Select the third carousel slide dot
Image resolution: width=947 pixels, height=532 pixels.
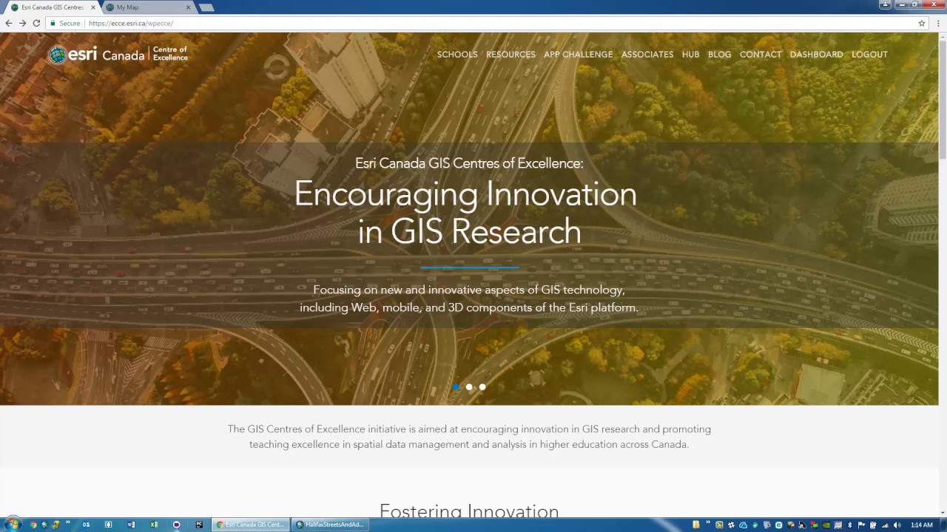click(482, 387)
